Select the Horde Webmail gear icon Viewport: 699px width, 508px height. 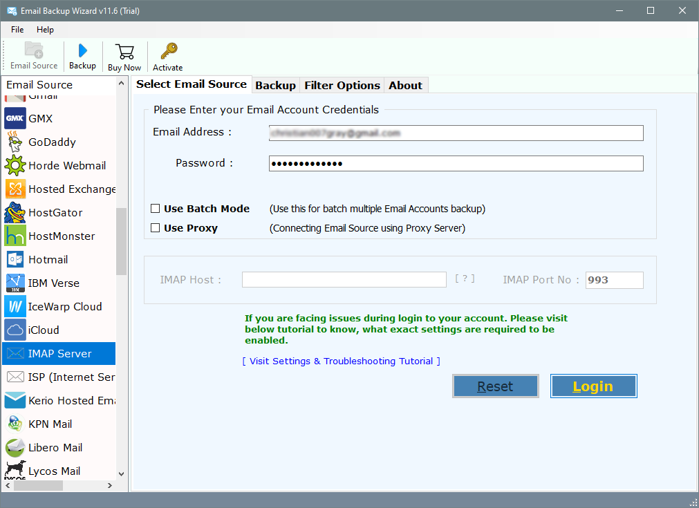(15, 165)
